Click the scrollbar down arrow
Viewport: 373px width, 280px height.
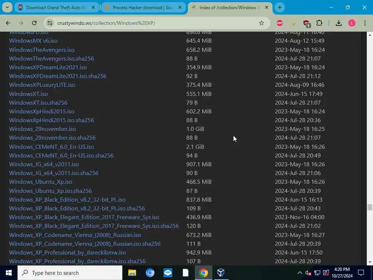(370, 262)
